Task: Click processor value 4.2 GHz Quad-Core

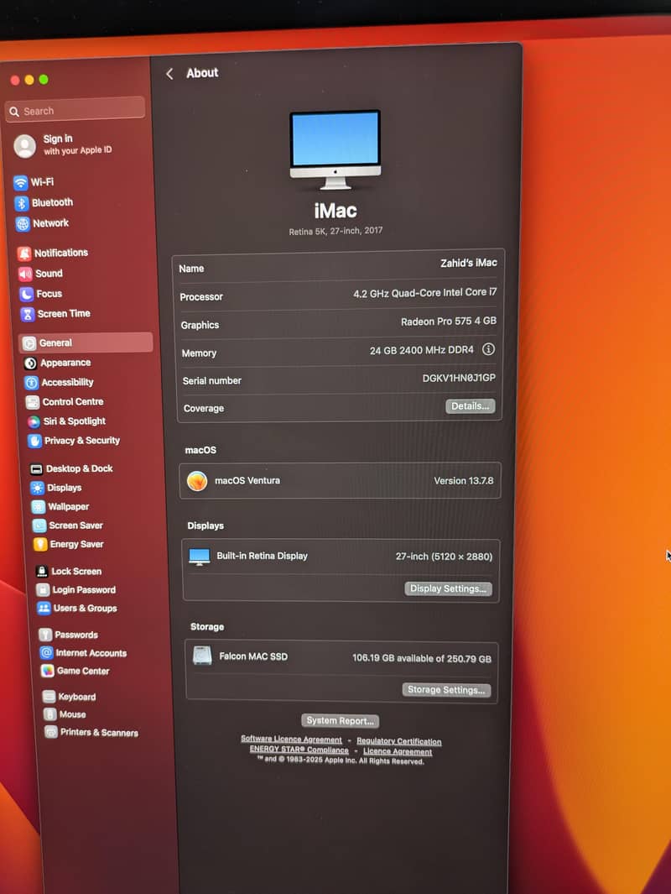Action: [x=425, y=293]
